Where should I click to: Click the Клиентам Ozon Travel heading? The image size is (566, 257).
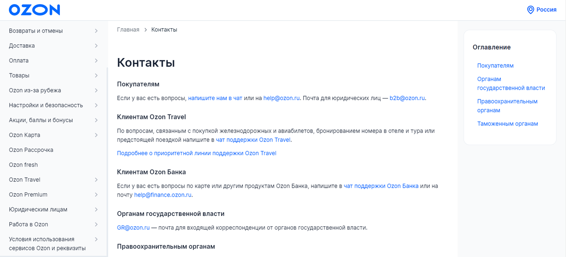pyautogui.click(x=151, y=116)
